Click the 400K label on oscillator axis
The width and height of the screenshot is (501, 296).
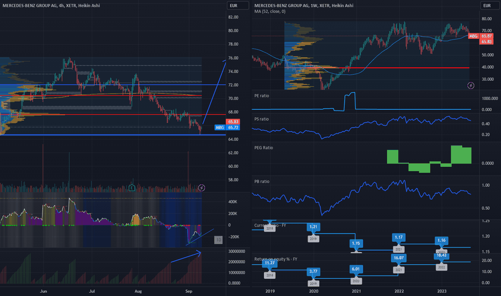[x=233, y=202]
